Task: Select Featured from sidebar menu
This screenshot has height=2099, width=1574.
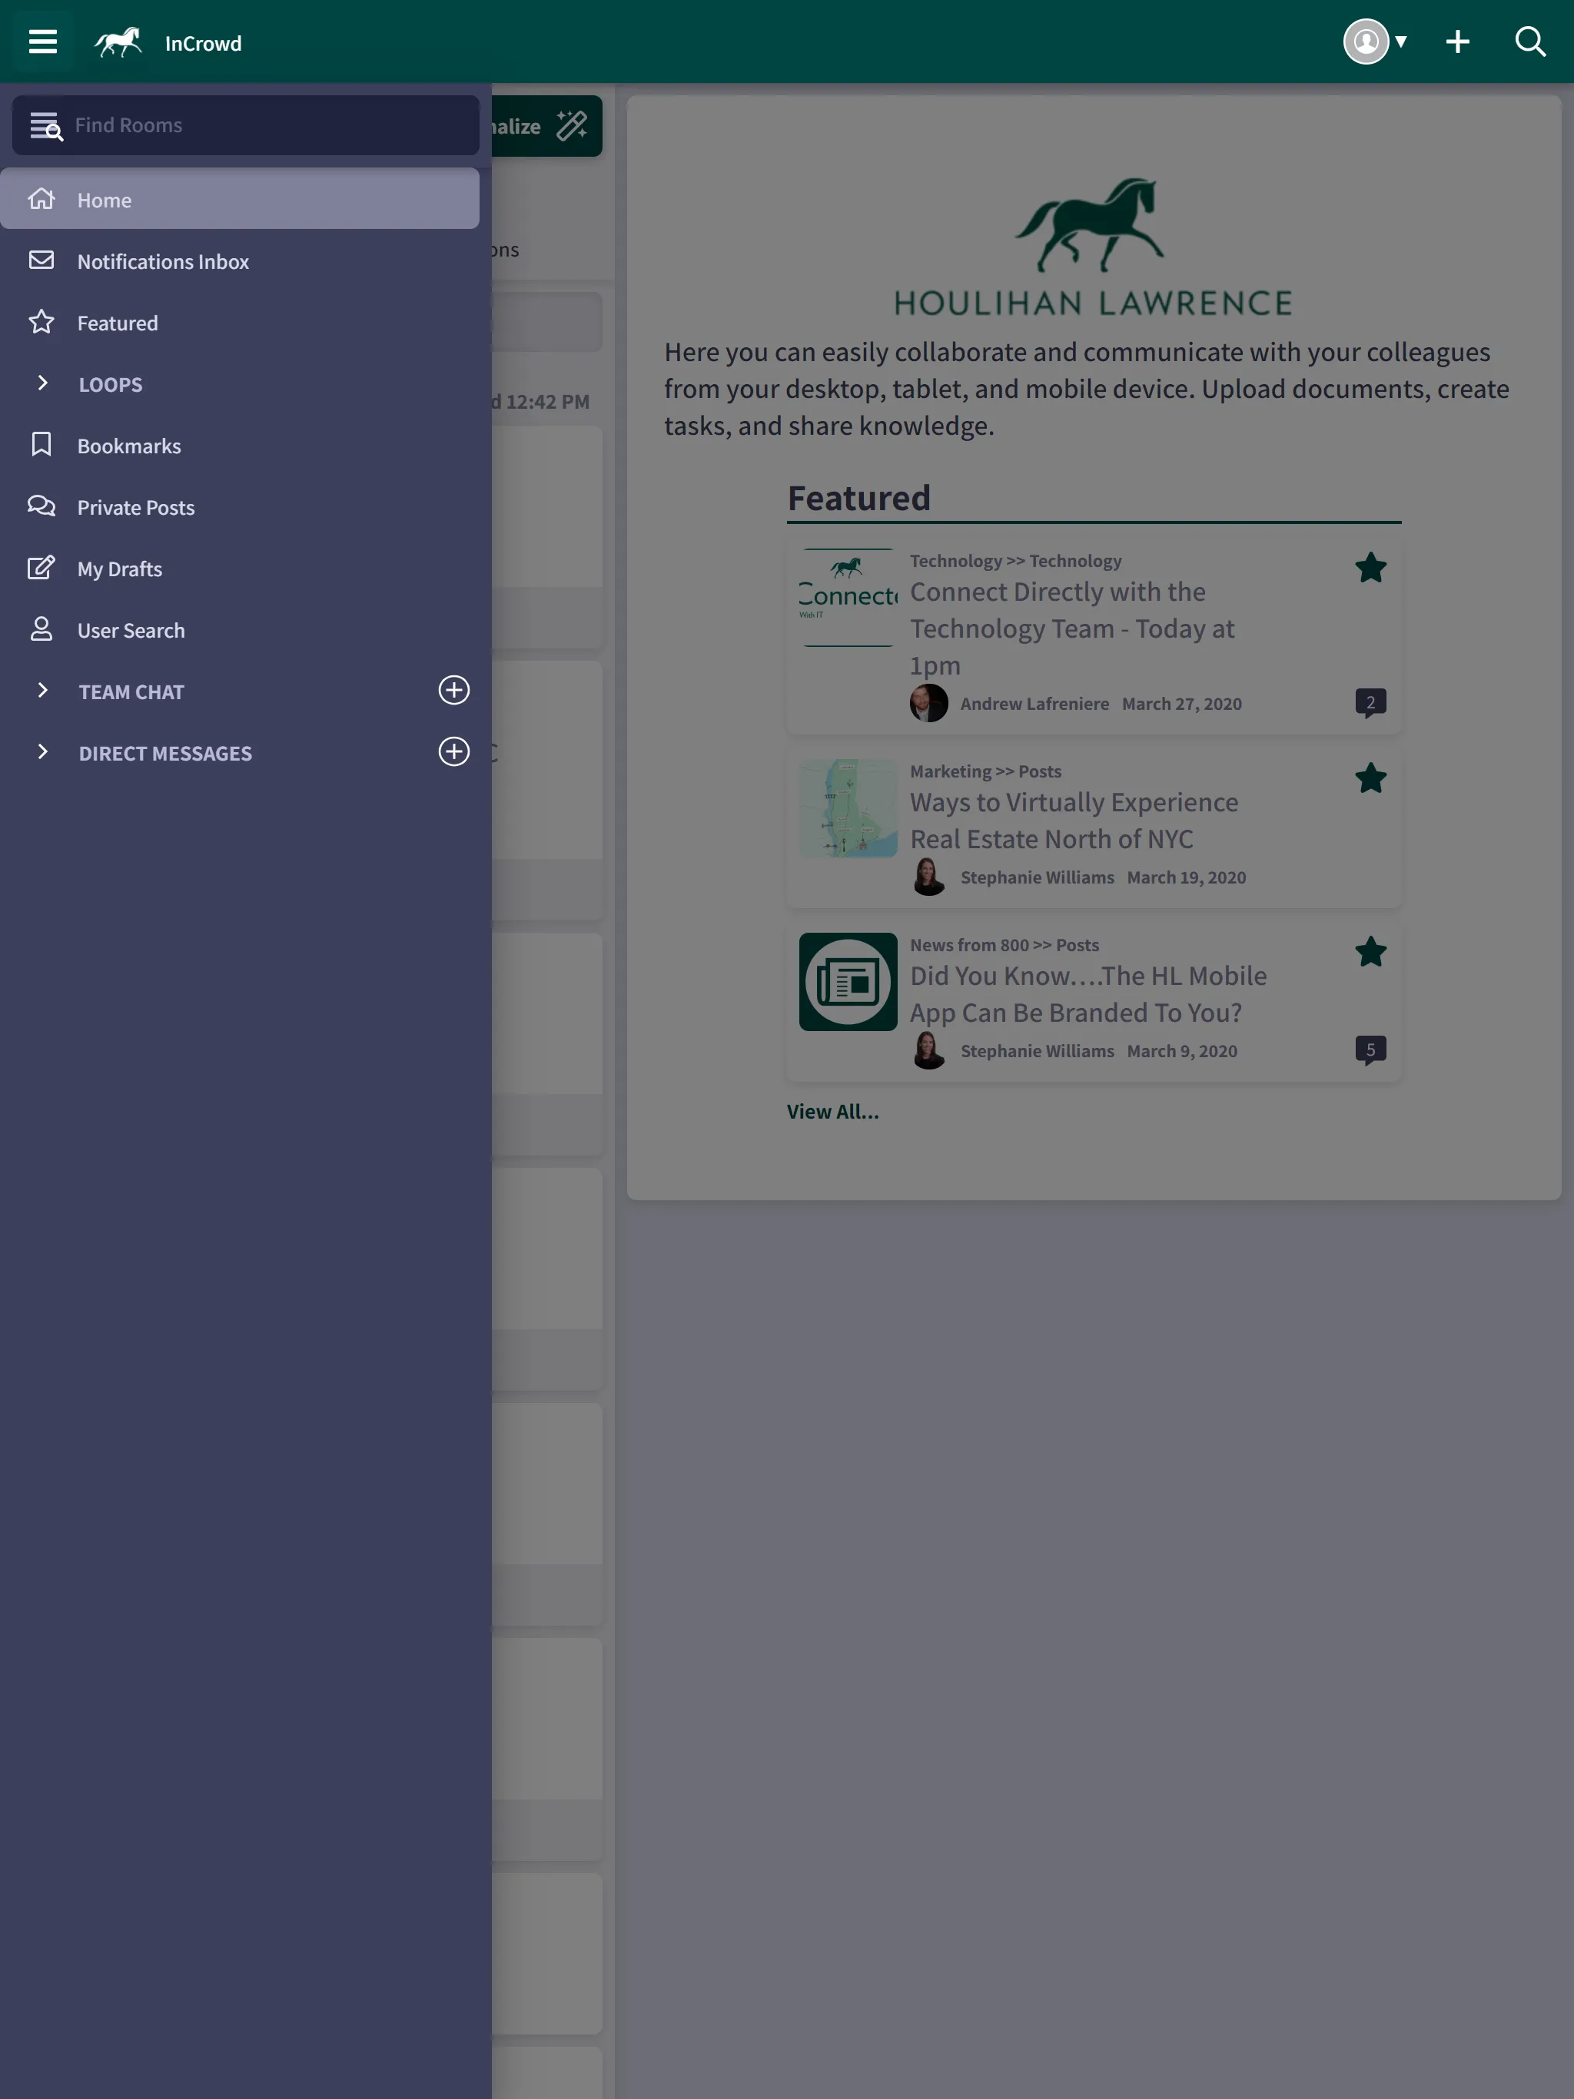Action: [x=118, y=322]
